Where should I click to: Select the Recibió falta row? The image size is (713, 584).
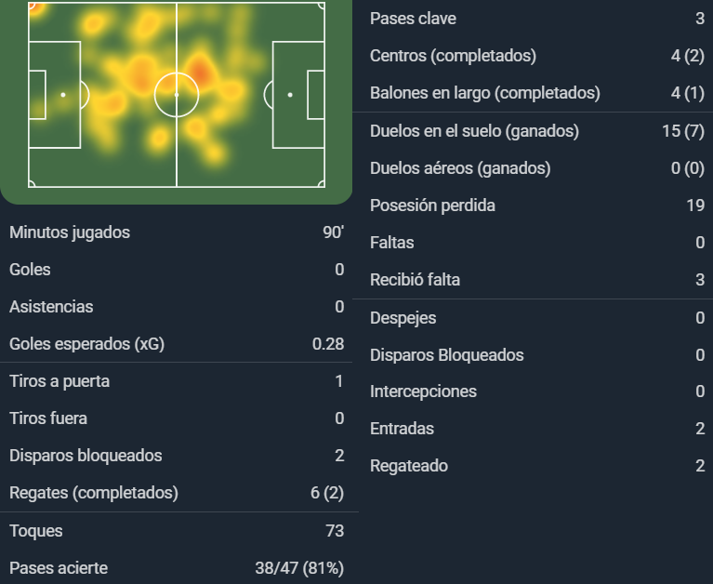(533, 280)
